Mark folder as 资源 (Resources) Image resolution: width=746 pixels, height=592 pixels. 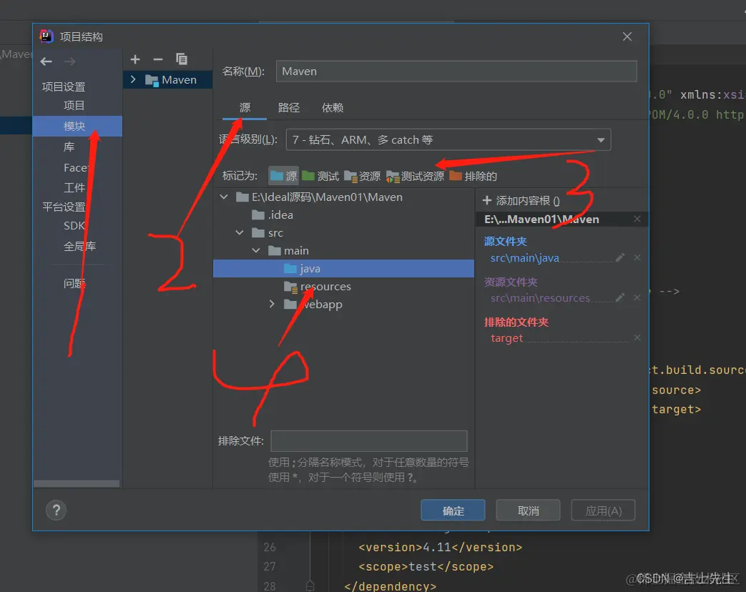[x=362, y=177]
